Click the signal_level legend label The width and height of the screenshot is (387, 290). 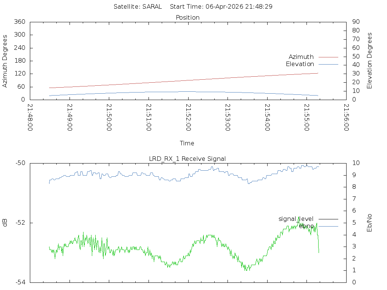click(x=296, y=219)
